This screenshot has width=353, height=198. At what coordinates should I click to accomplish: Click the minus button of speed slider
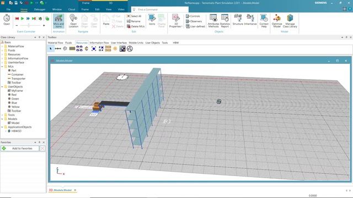(17, 26)
